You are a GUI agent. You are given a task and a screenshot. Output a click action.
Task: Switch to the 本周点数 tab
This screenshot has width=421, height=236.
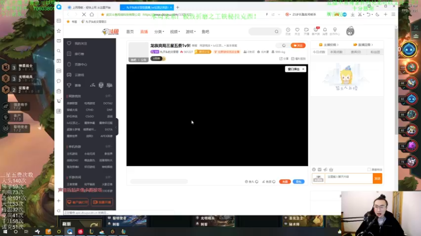coord(336,52)
